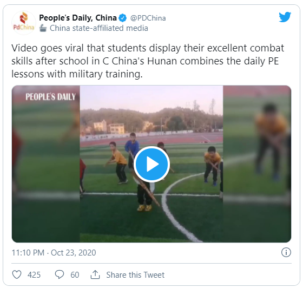Click the blurred right side of video
This screenshot has height=288, width=303.
point(257,164)
